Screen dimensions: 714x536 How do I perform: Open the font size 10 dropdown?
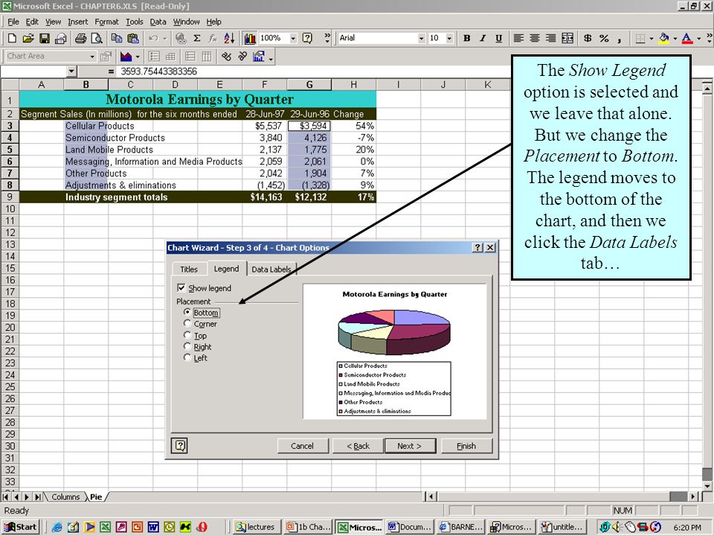tap(449, 39)
